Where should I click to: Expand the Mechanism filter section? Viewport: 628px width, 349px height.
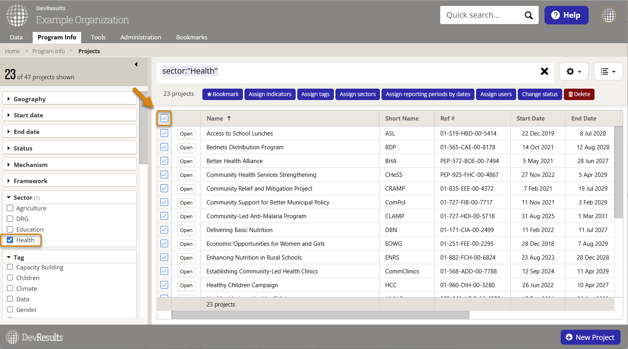(30, 165)
